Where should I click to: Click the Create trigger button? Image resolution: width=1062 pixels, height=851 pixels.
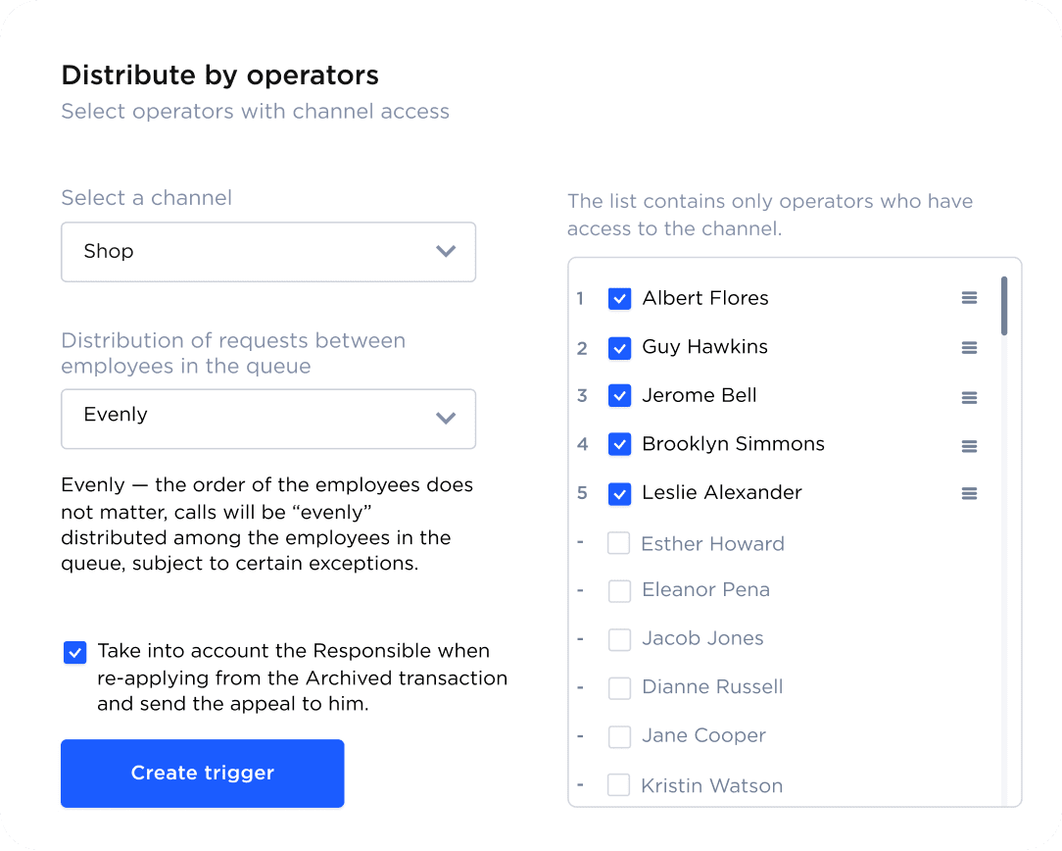click(202, 773)
